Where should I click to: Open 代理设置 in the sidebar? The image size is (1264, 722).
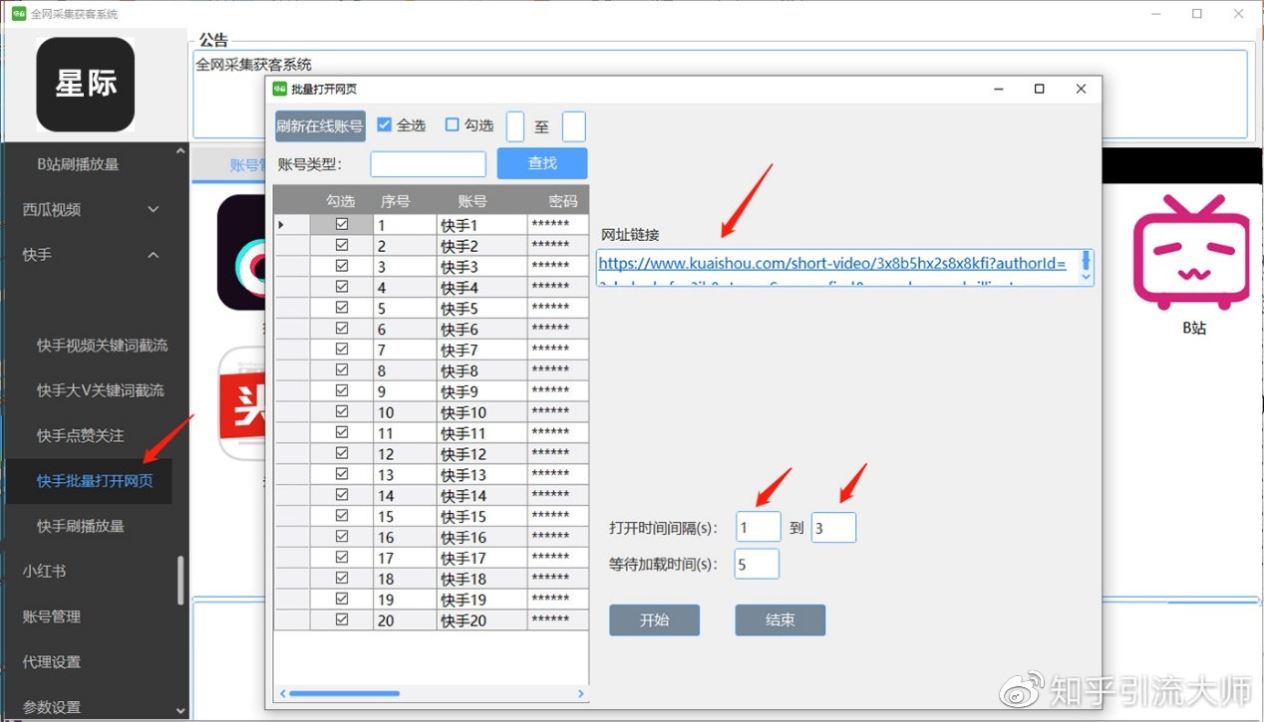point(52,662)
